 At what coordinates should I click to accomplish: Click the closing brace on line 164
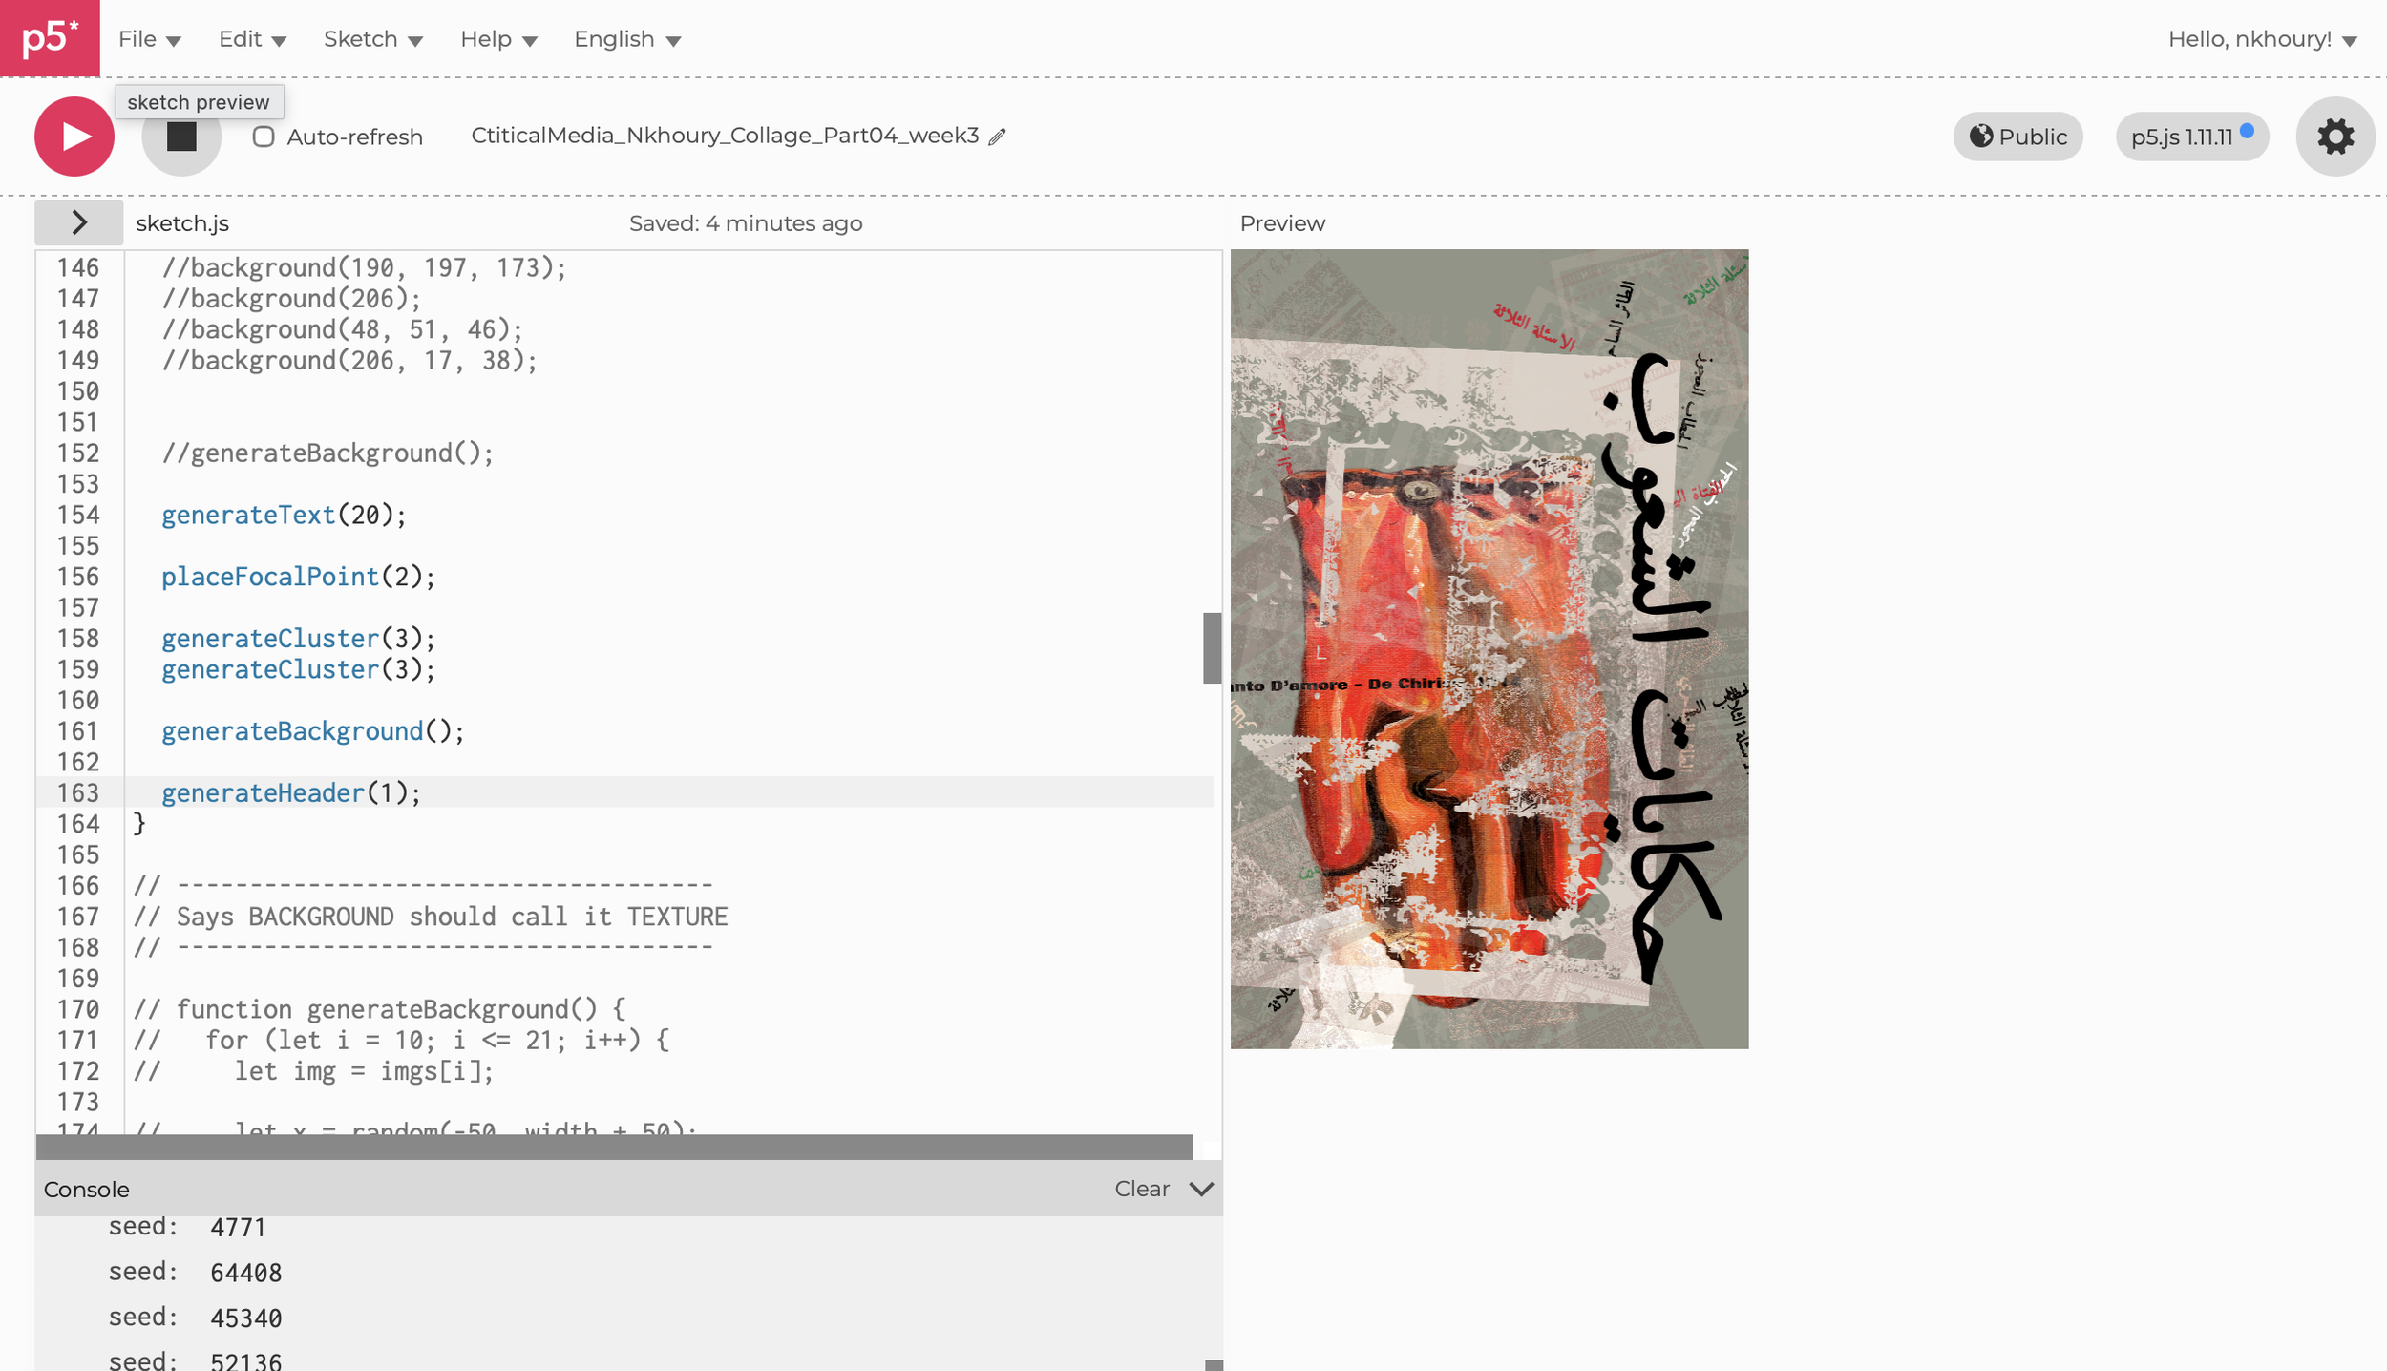[139, 823]
